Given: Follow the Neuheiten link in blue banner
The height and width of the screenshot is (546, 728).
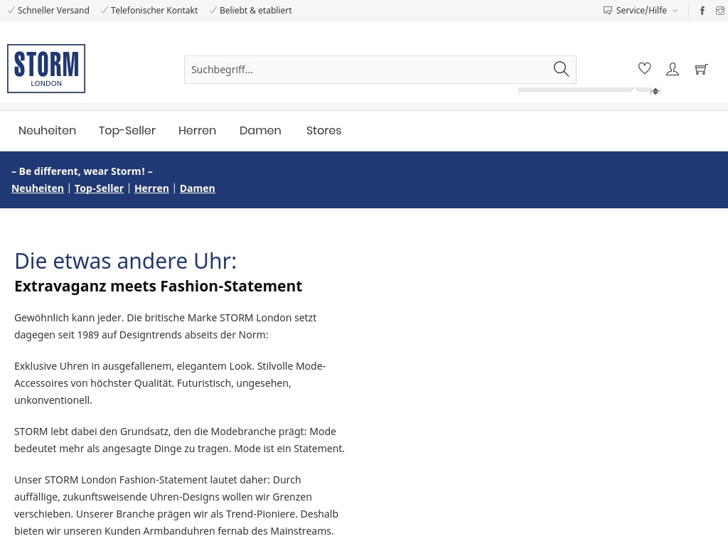Looking at the screenshot, I should coord(38,188).
